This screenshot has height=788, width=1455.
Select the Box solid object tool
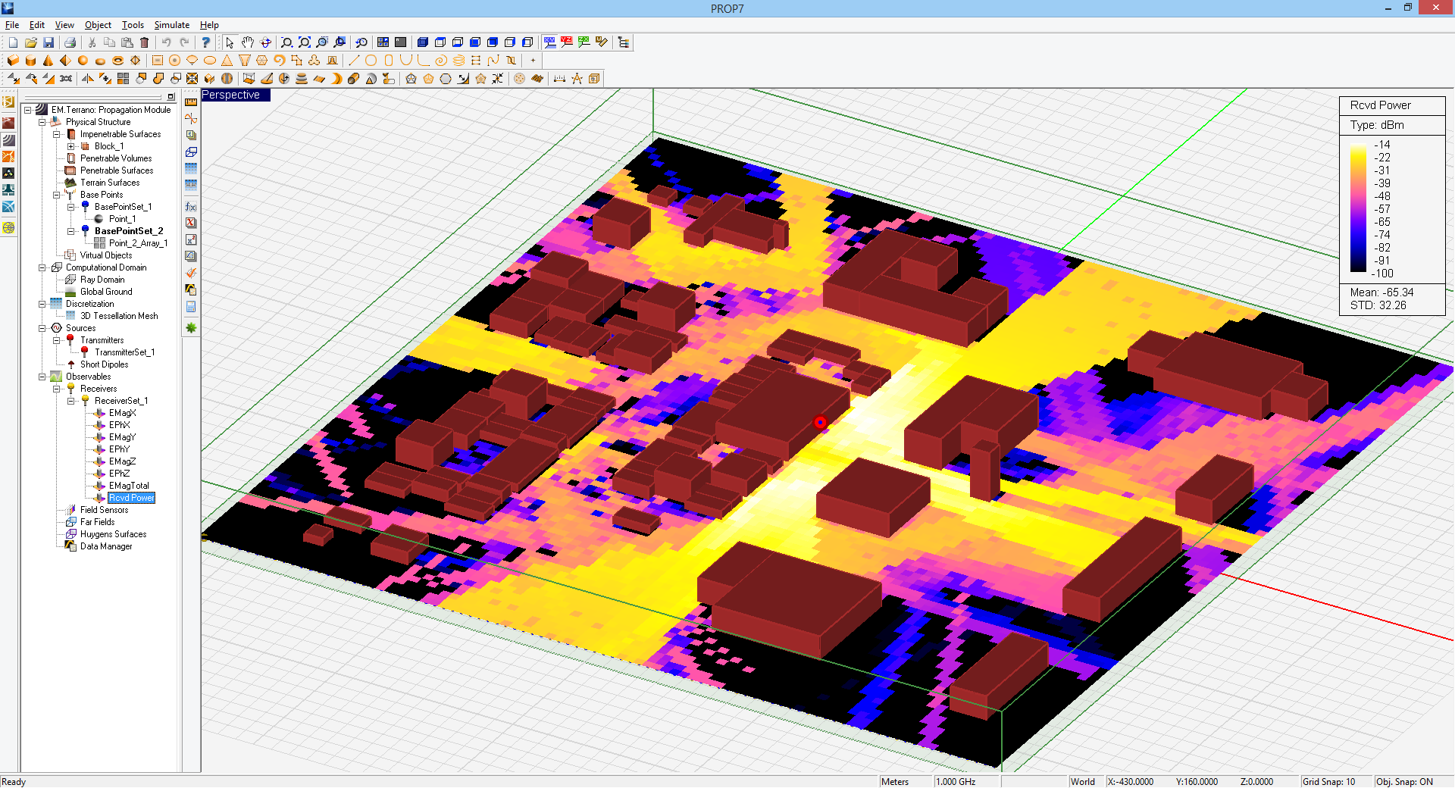point(13,61)
